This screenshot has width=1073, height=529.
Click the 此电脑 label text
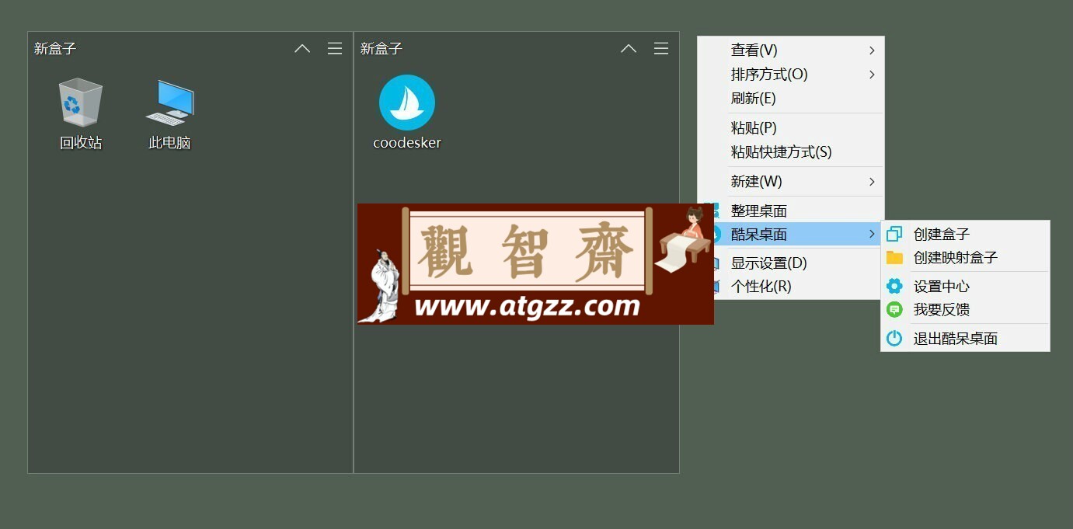point(169,143)
